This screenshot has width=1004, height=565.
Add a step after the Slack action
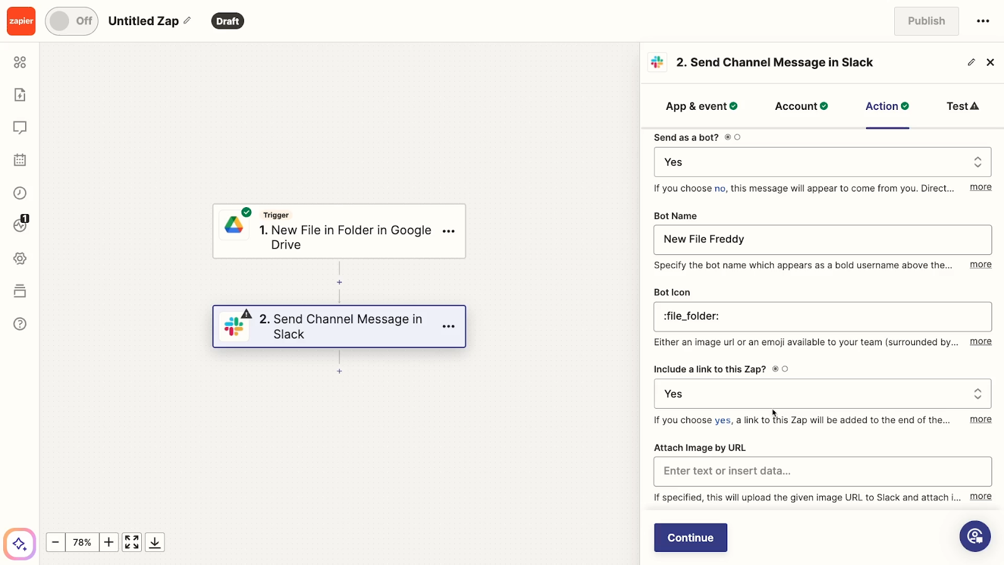tap(339, 372)
